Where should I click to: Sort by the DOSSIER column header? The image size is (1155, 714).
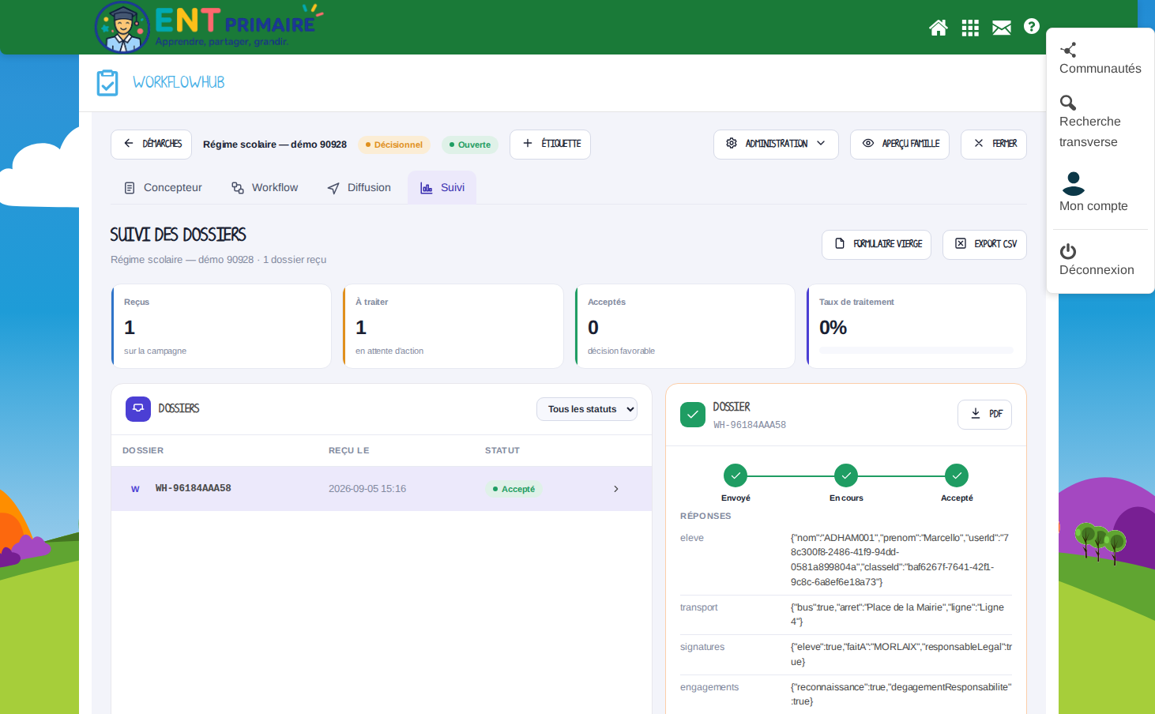pos(143,451)
